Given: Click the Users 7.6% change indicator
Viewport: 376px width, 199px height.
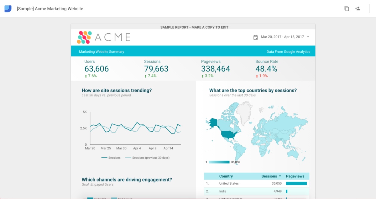Looking at the screenshot, I should [x=91, y=76].
